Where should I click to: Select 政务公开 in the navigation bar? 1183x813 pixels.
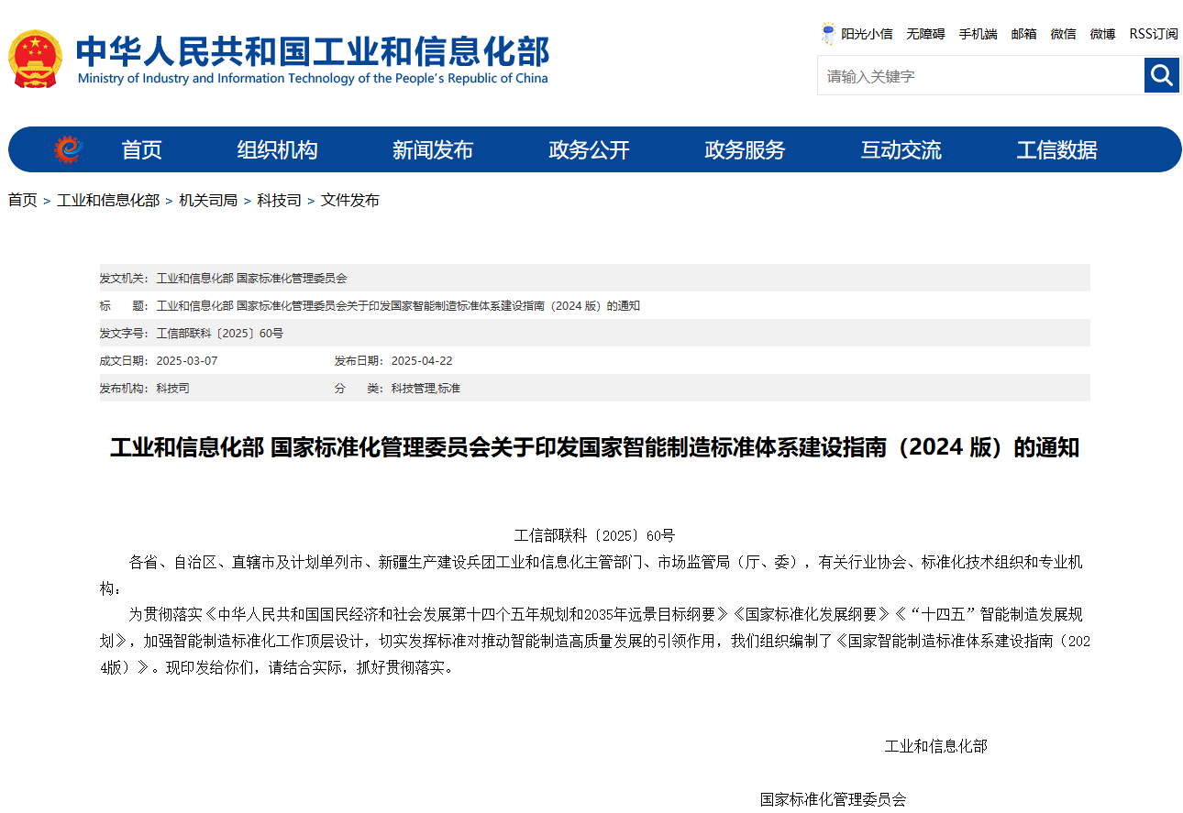589,150
